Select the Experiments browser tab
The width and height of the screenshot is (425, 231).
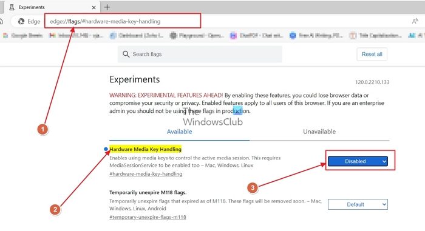(52, 7)
